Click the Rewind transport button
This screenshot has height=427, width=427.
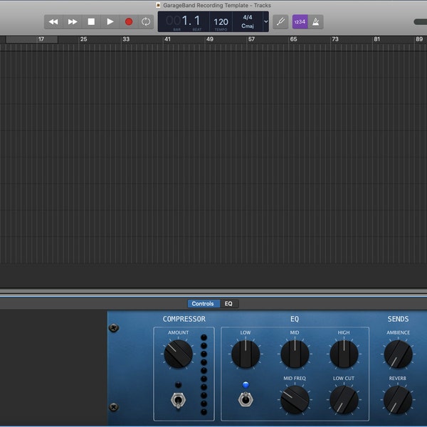pyautogui.click(x=53, y=22)
